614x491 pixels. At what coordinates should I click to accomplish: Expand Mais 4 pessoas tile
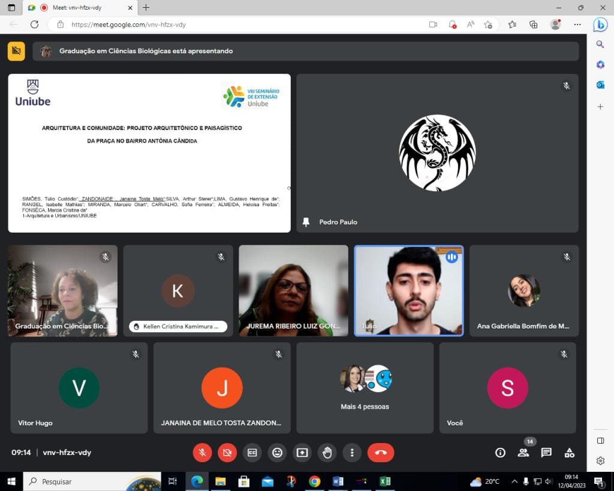(x=365, y=388)
